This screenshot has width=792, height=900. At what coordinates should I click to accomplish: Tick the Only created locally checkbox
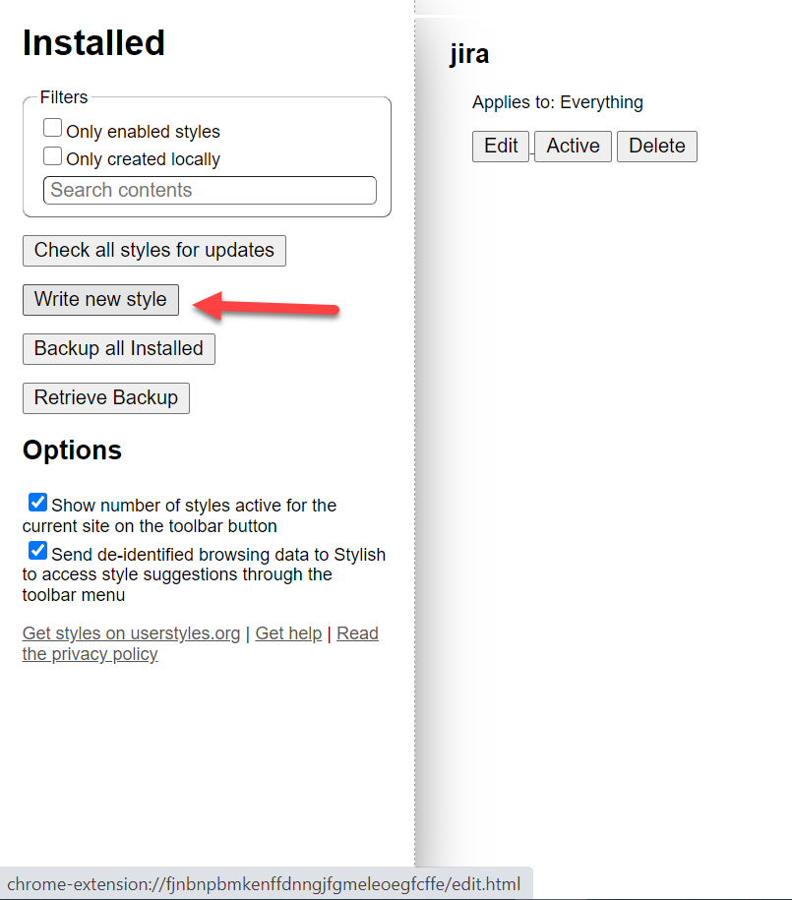53,156
